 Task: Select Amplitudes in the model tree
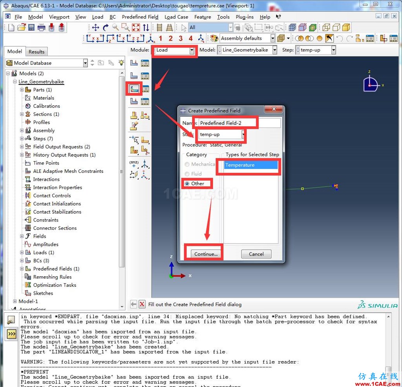click(x=46, y=244)
